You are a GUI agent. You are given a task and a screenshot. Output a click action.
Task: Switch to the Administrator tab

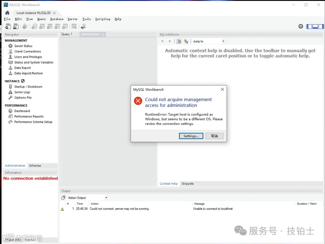coord(90,34)
